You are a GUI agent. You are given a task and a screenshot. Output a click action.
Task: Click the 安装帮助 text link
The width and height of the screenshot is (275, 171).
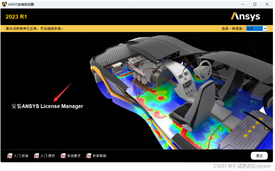100,156
